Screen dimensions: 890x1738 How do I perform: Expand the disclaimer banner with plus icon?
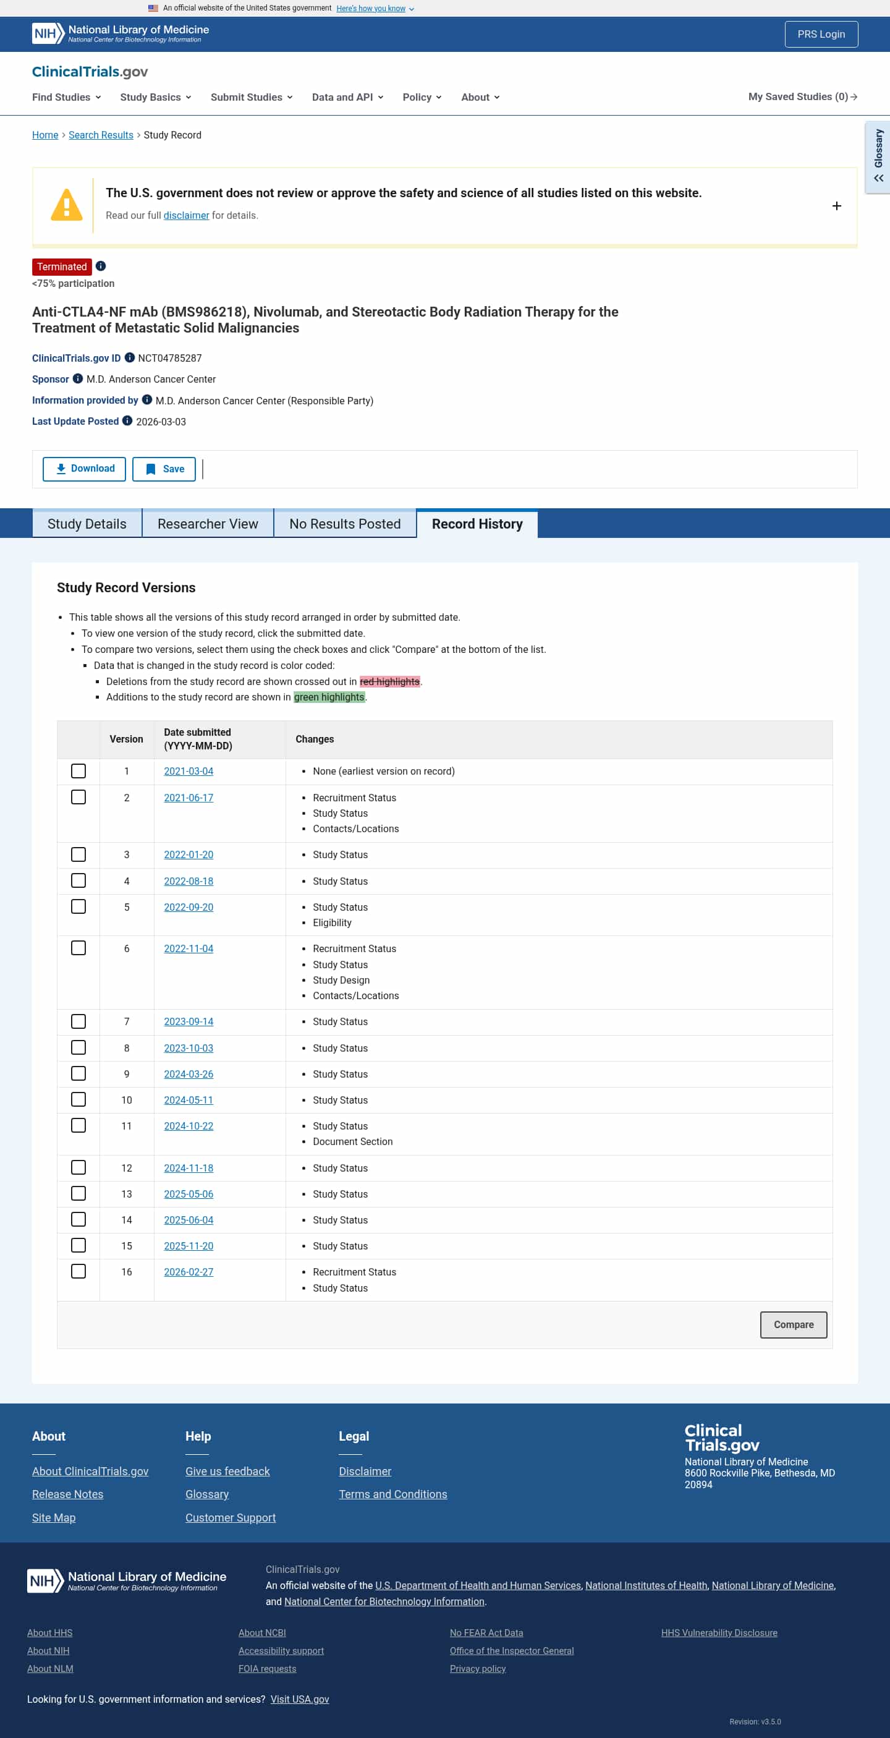coord(836,206)
